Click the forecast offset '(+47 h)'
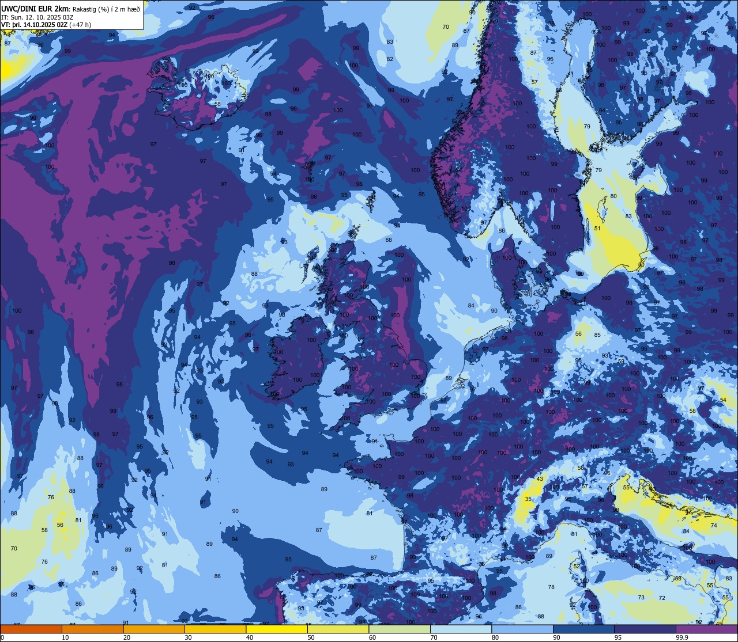This screenshot has height=642, width=738. (x=80, y=25)
